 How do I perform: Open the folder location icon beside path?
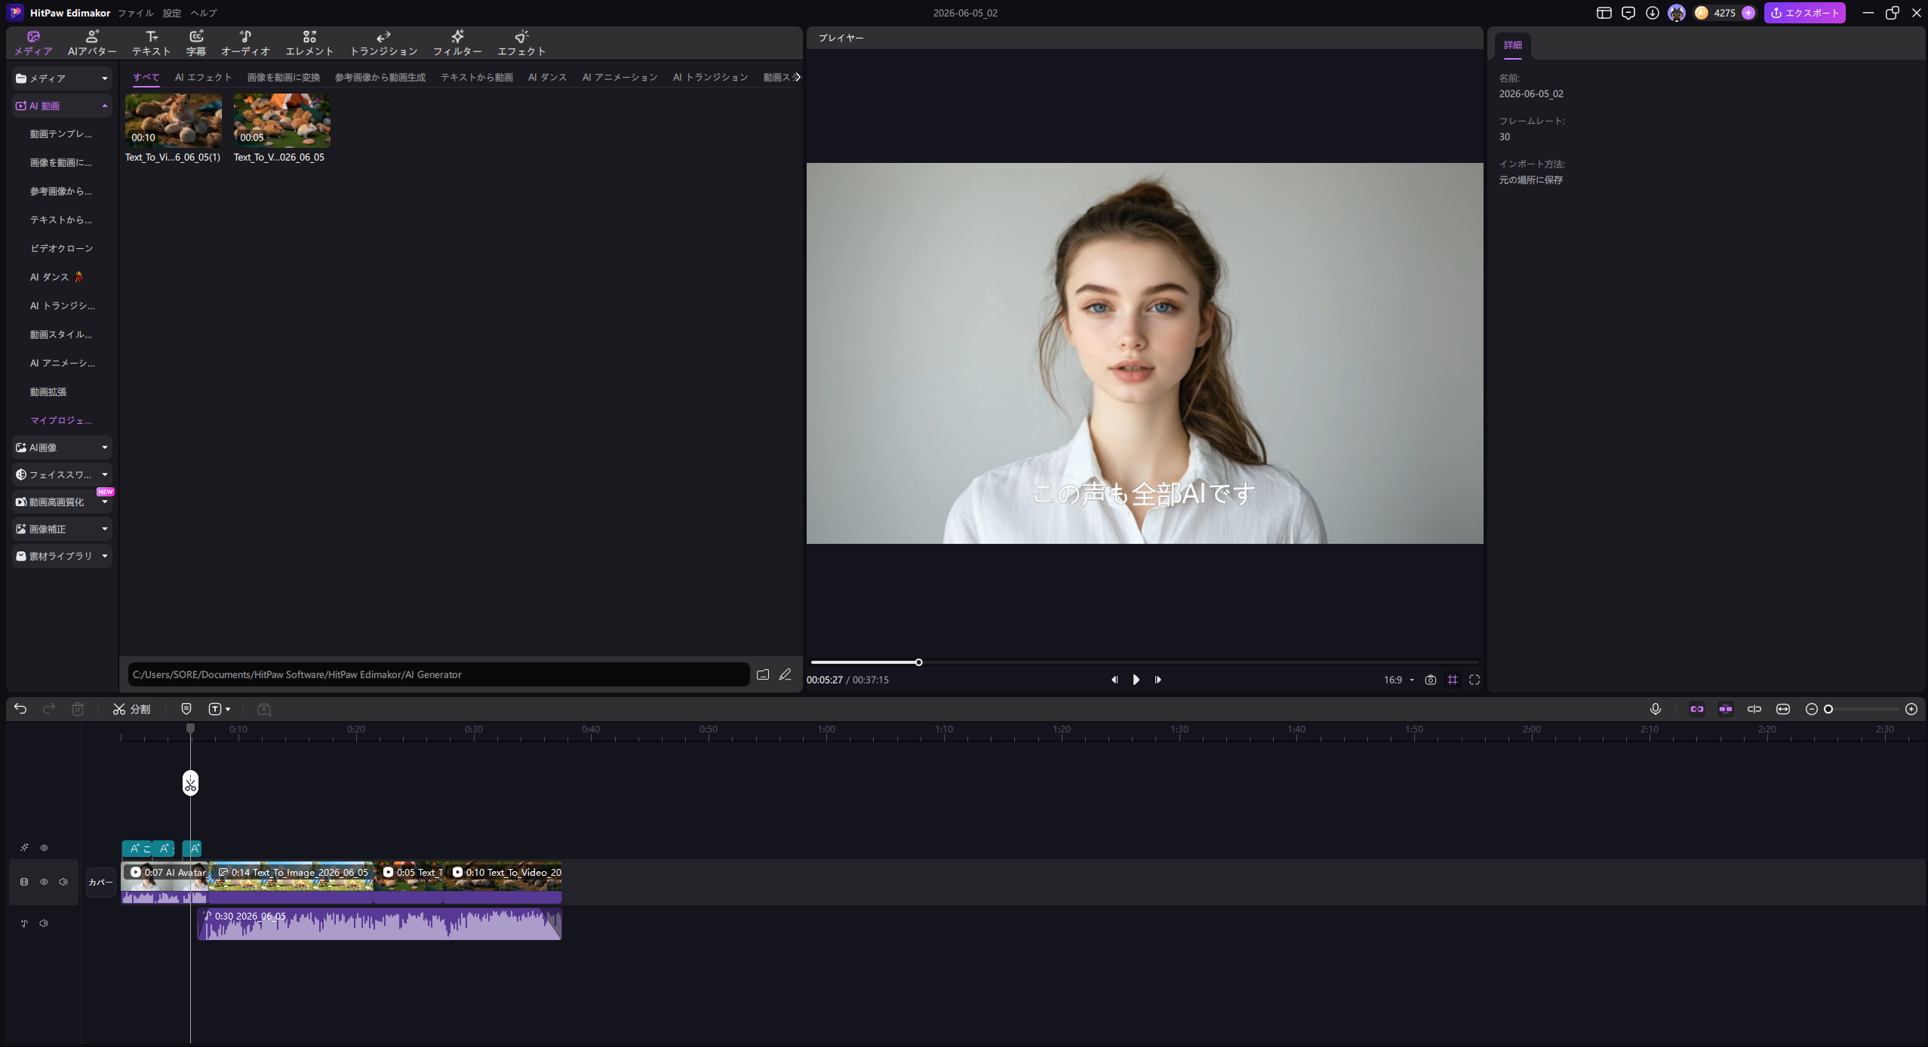click(x=763, y=674)
